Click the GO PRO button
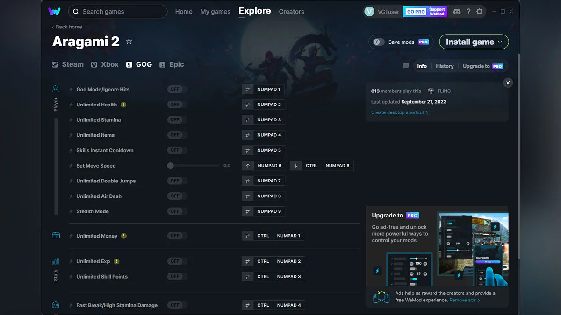 (x=415, y=12)
